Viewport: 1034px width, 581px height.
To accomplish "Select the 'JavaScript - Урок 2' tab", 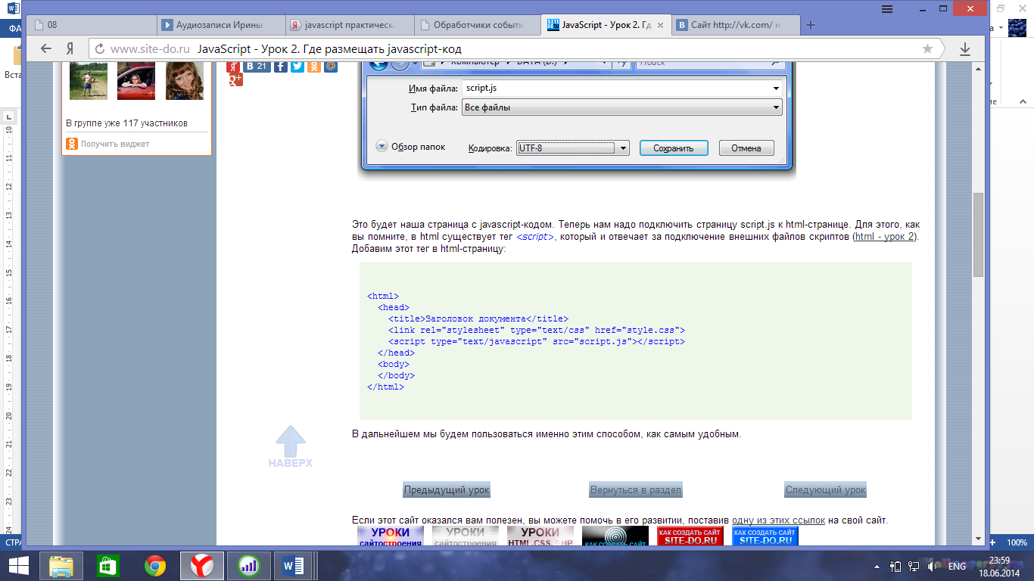I will pyautogui.click(x=606, y=25).
